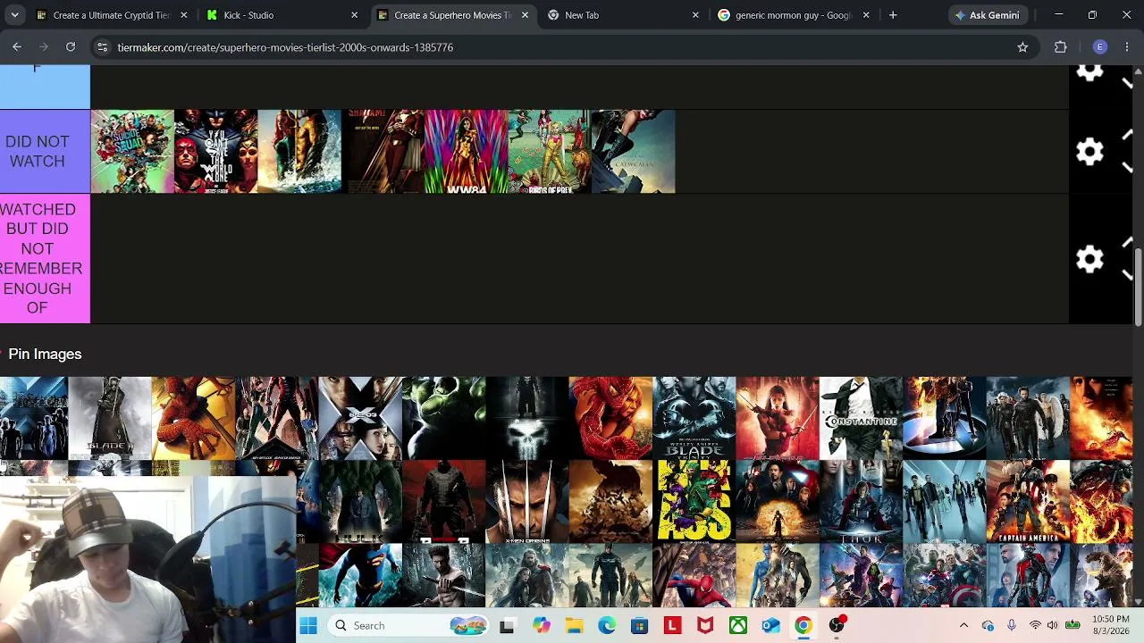Pick the Thor poster
Viewport: 1144px width, 643px height.
[861, 502]
